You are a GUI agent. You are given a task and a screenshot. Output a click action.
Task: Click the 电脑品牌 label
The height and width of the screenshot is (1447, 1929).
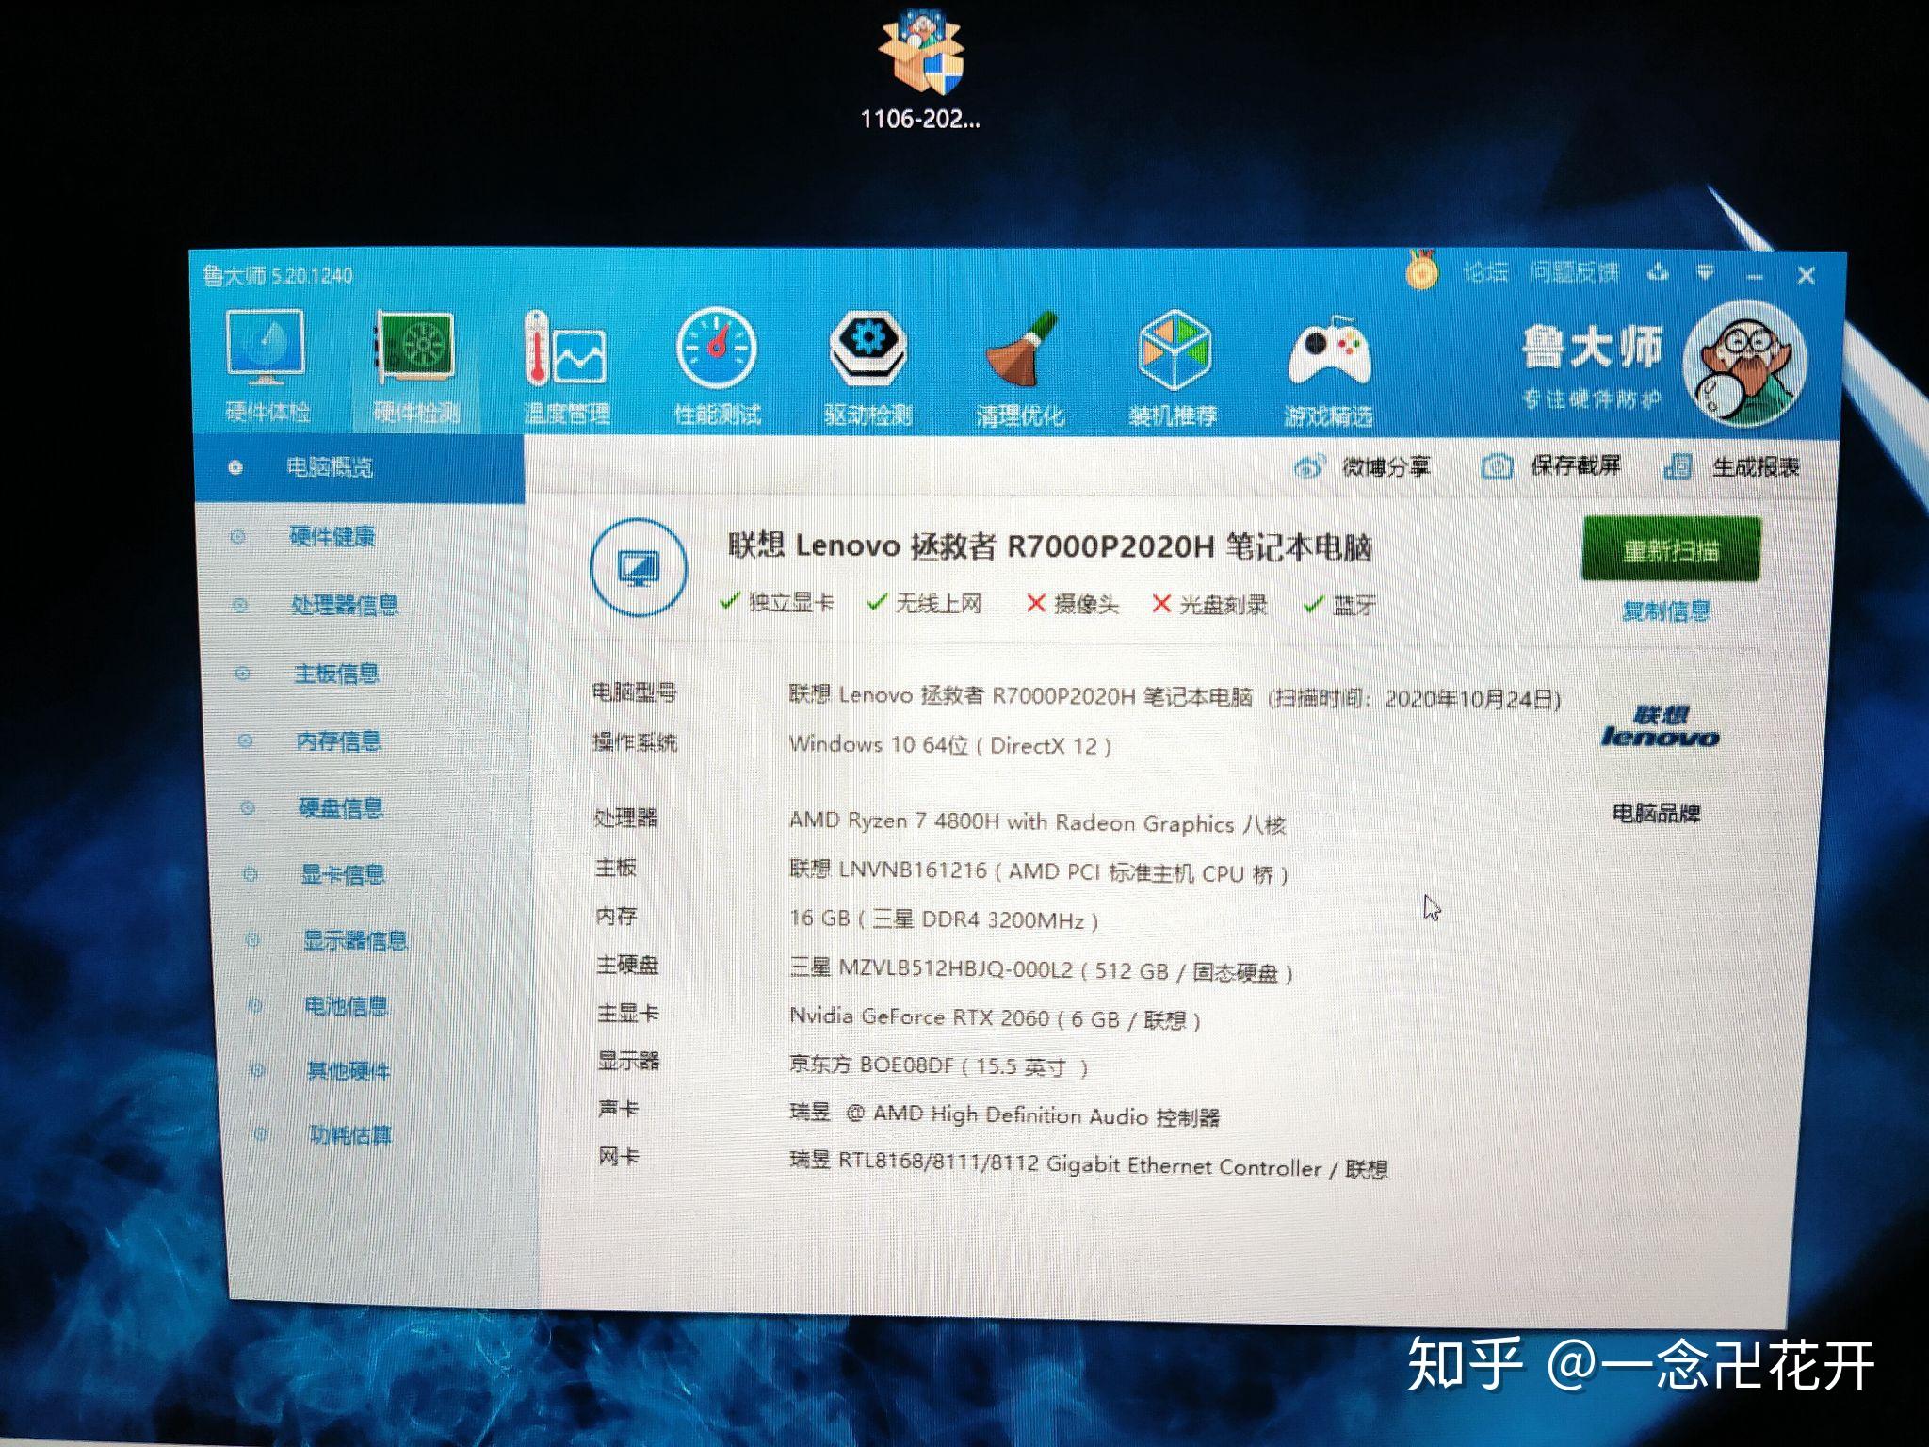(x=1657, y=813)
